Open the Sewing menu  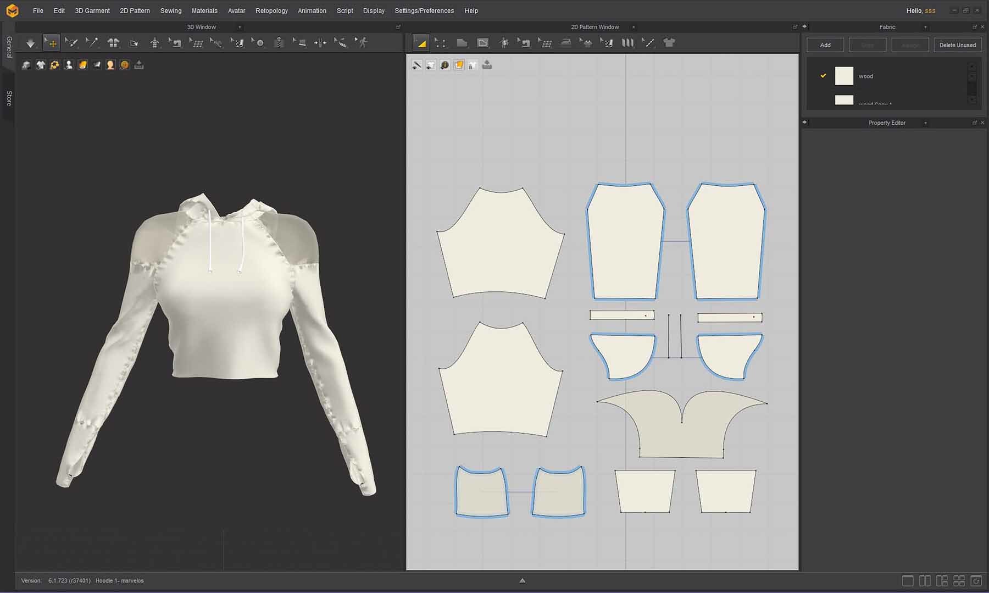(170, 10)
